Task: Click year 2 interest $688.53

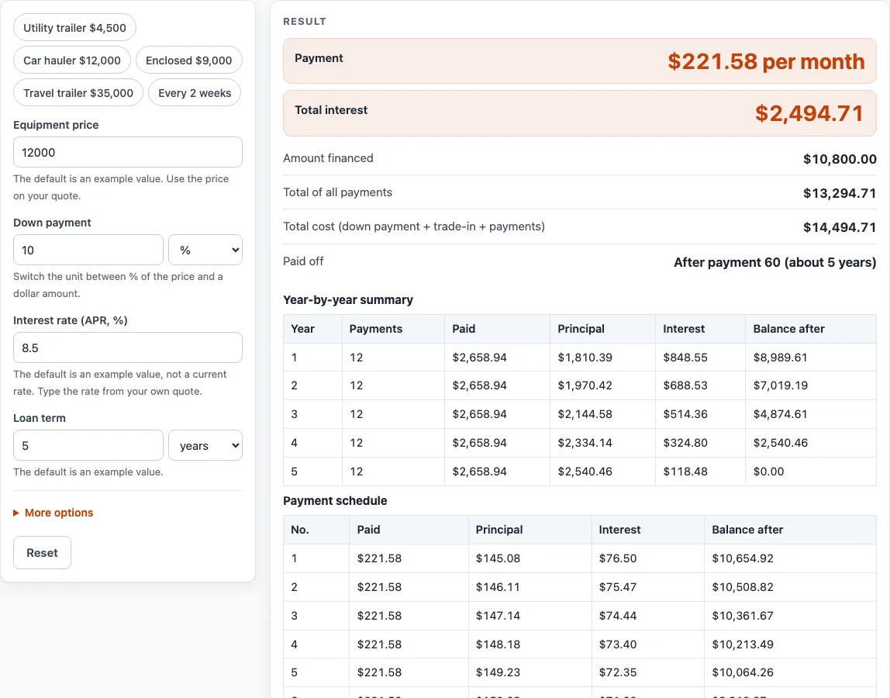Action: (x=685, y=385)
